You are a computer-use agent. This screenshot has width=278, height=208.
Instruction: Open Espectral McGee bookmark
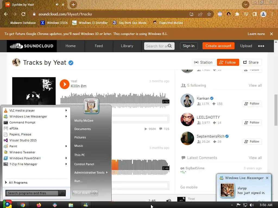168,23
